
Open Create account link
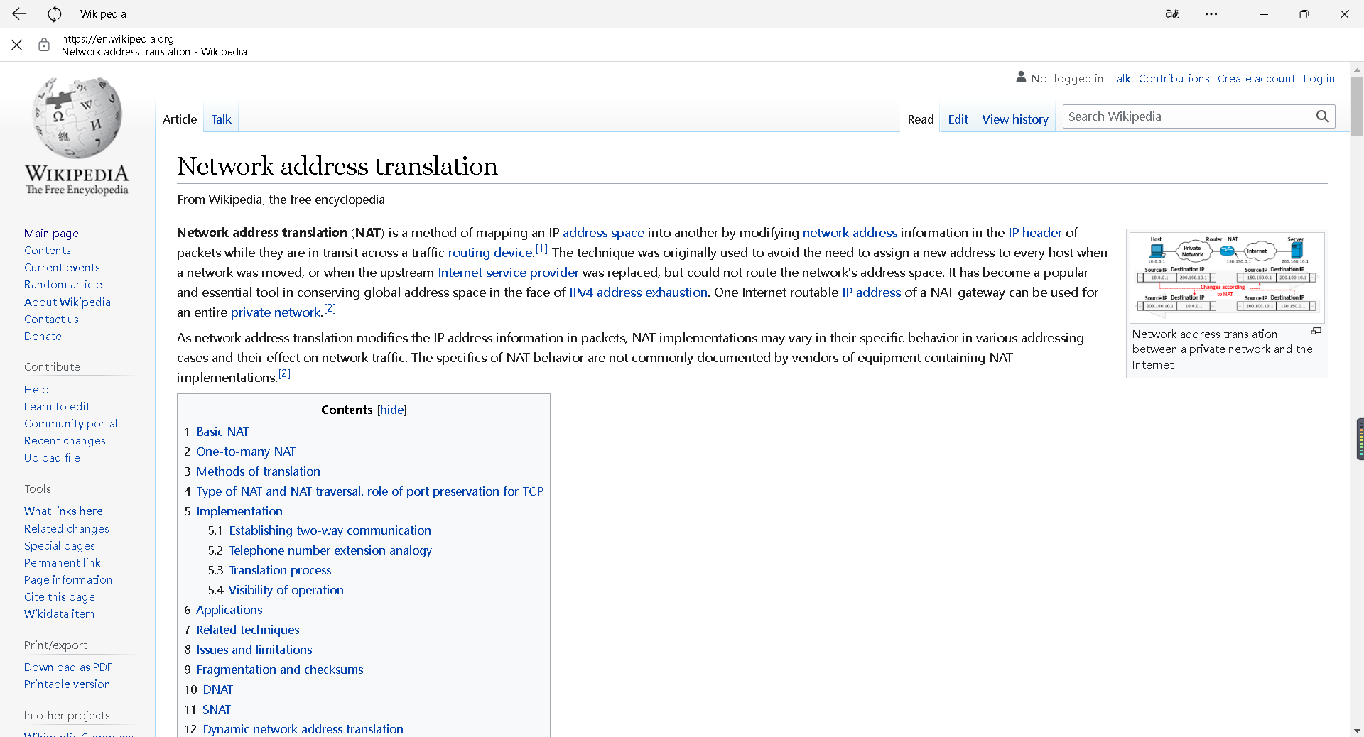(x=1256, y=79)
